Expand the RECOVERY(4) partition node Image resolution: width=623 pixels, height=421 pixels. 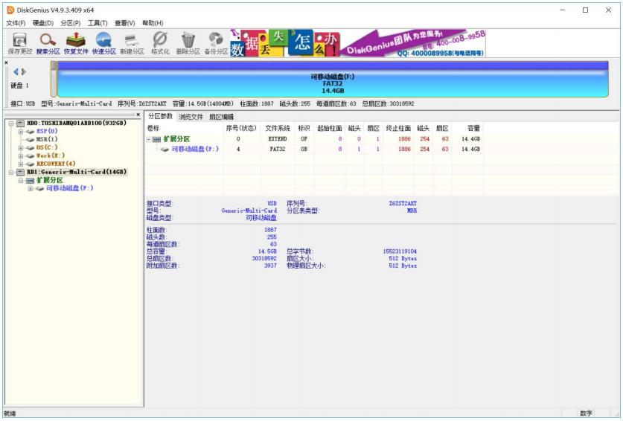21,164
